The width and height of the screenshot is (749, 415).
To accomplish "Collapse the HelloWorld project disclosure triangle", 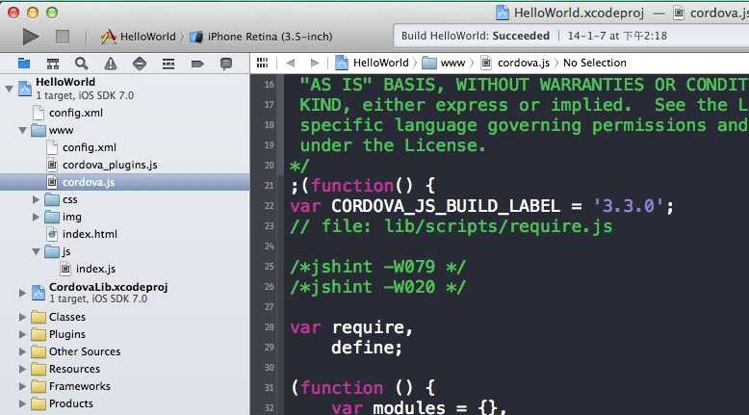I will click(x=9, y=89).
